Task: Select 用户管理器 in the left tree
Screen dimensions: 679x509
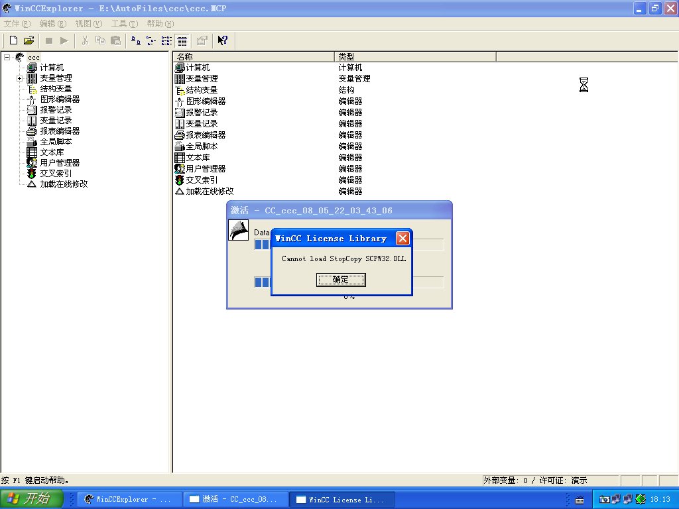Action: [x=60, y=163]
